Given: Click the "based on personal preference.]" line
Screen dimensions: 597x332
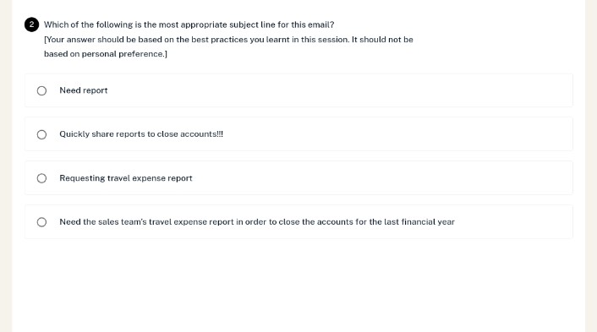Looking at the screenshot, I should coord(106,54).
